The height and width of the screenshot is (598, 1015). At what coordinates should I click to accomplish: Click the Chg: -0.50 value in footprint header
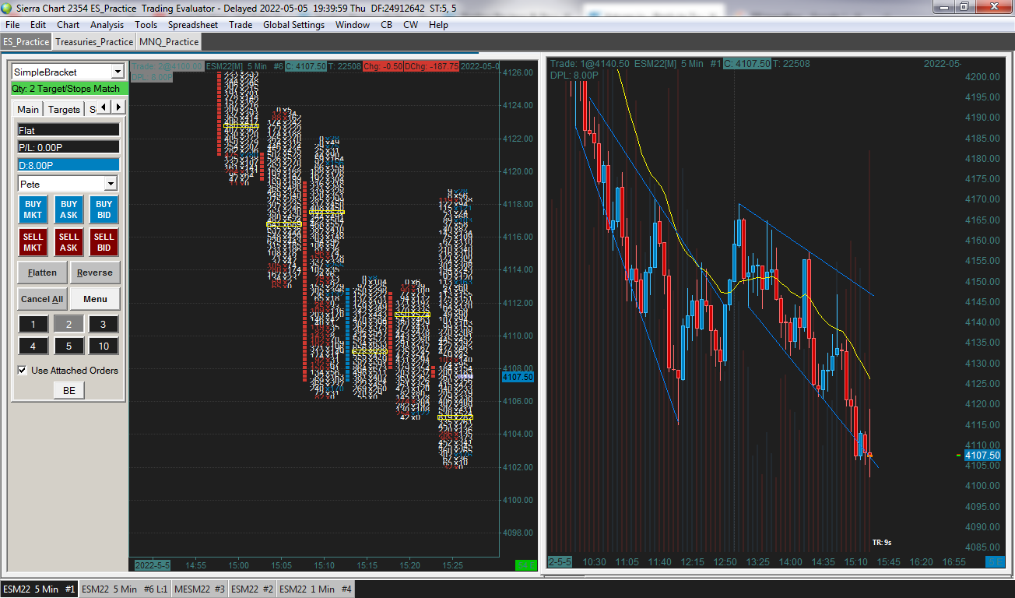(x=385, y=66)
